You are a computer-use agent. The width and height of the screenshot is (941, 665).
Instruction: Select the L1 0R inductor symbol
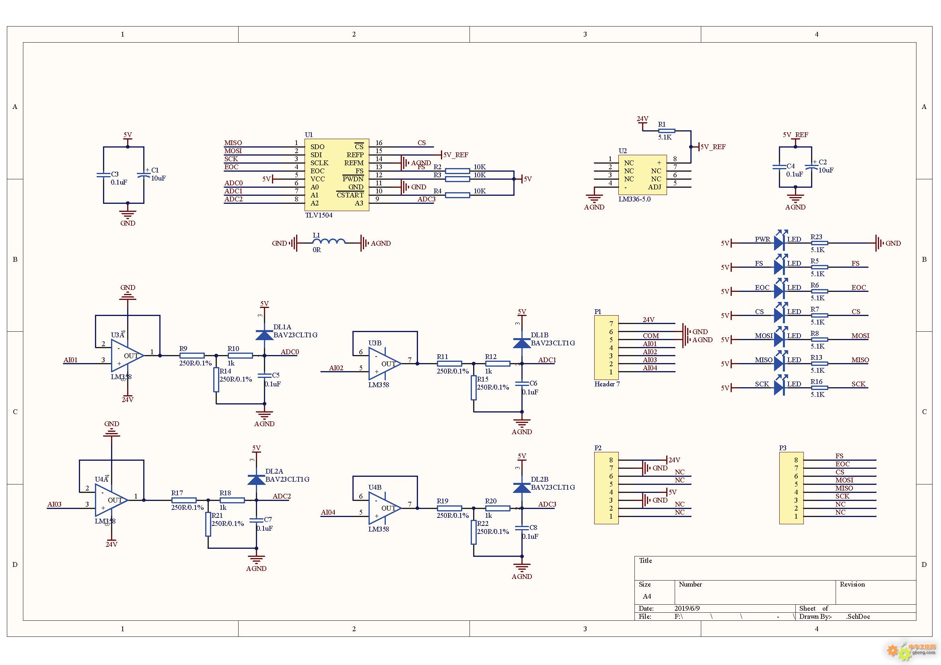pyautogui.click(x=329, y=241)
